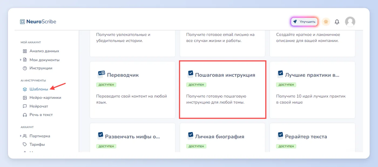This screenshot has height=167, width=378.
Task: Click the МОЙ АККАУНТ section heading
Action: click(31, 42)
